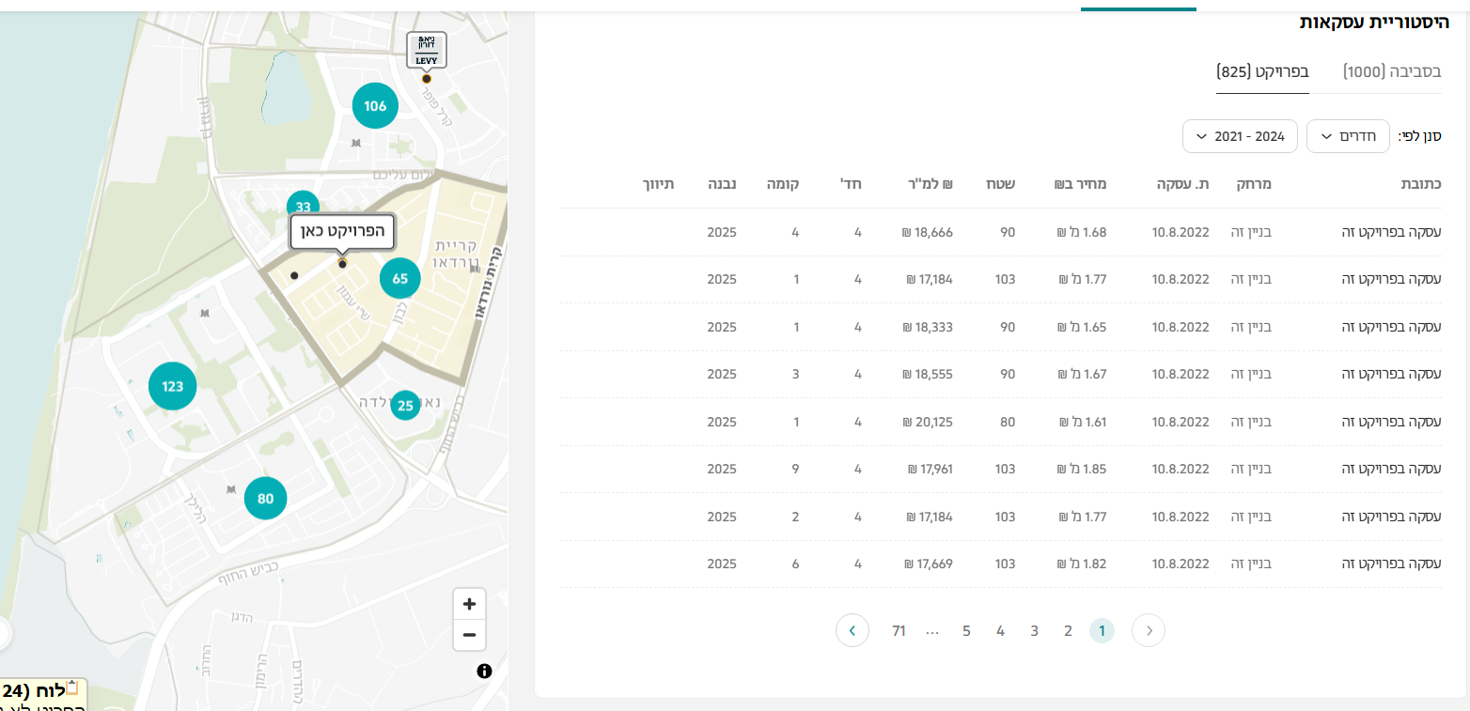The image size is (1470, 711).
Task: Switch to בפרויקט (825) tab
Action: point(1262,71)
